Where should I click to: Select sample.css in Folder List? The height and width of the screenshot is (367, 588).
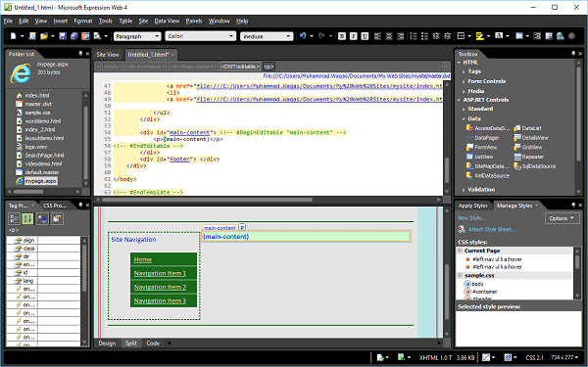tap(37, 113)
